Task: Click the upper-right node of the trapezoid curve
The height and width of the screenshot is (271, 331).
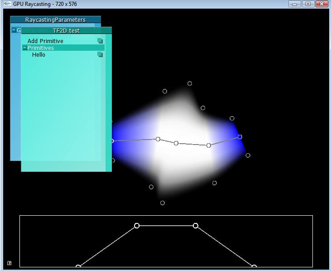Action: [x=196, y=226]
